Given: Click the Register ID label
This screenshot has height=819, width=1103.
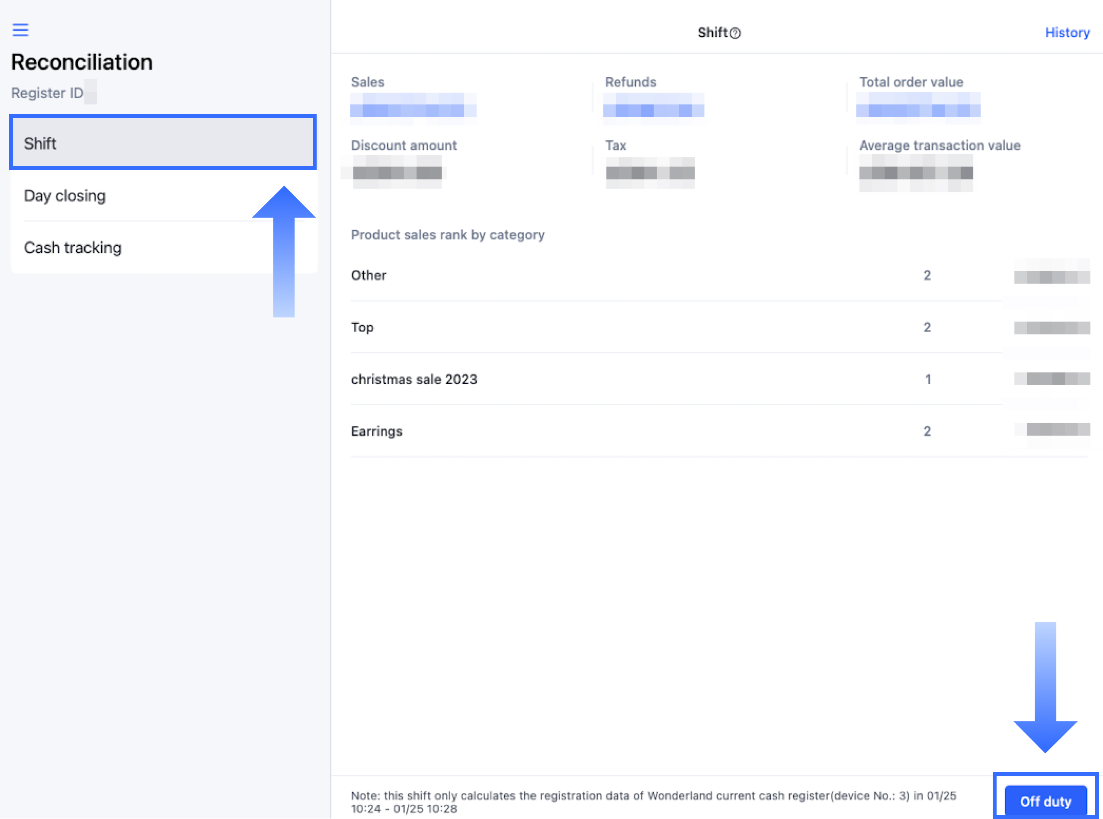Looking at the screenshot, I should (48, 93).
